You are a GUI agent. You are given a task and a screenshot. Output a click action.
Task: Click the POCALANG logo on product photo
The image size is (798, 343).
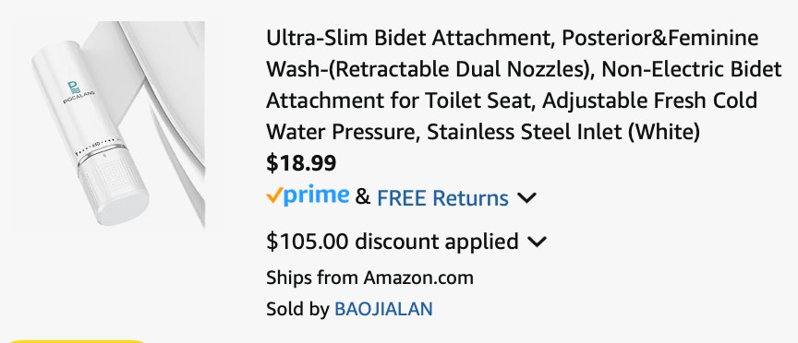coord(78,92)
